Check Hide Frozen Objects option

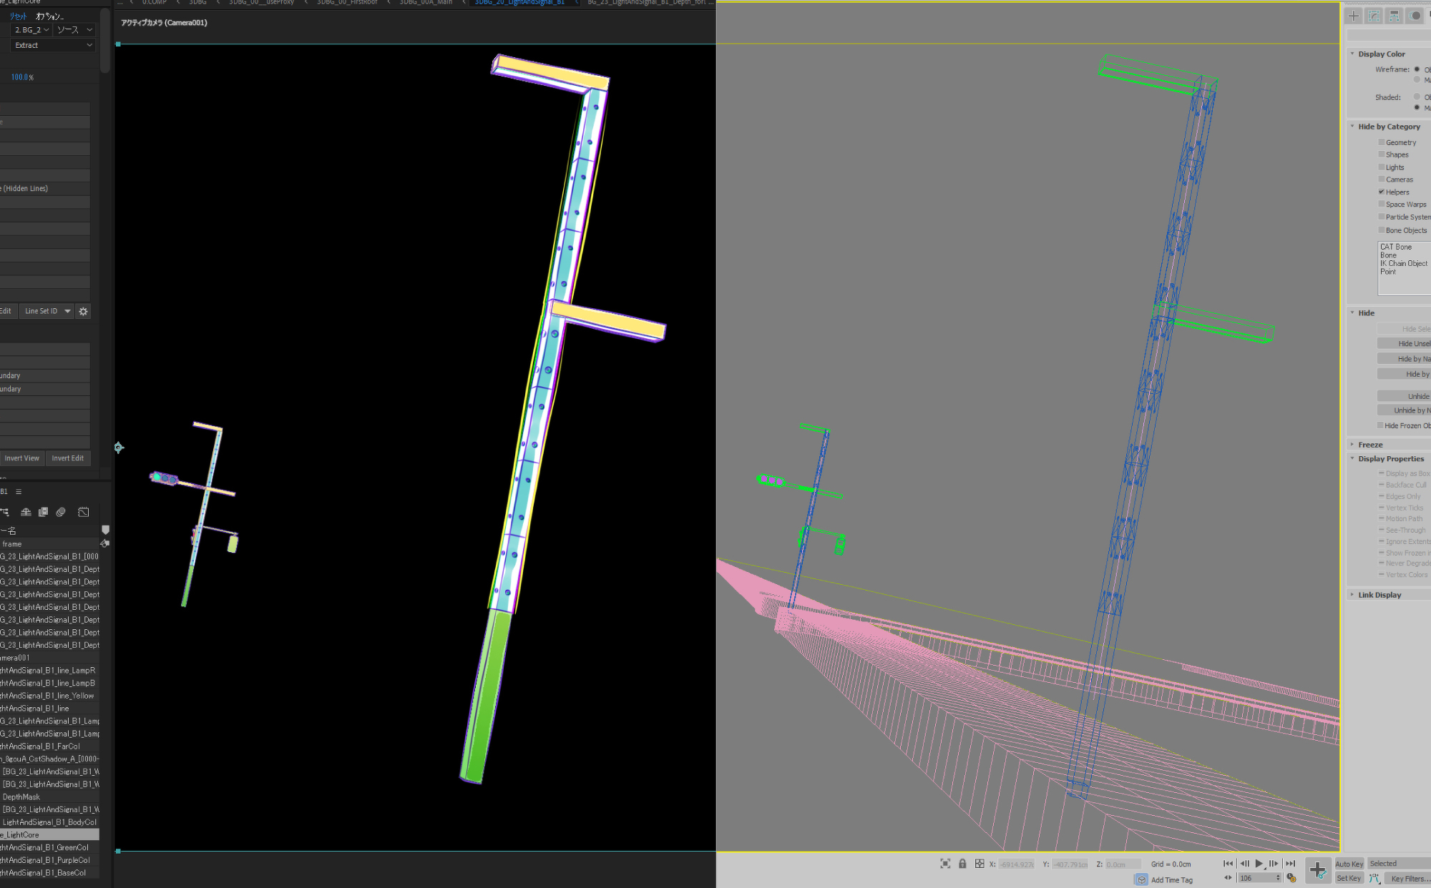click(1380, 425)
